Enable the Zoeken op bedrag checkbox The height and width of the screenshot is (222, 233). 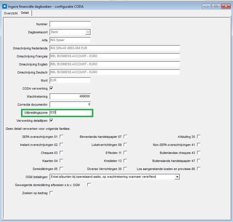point(52,193)
